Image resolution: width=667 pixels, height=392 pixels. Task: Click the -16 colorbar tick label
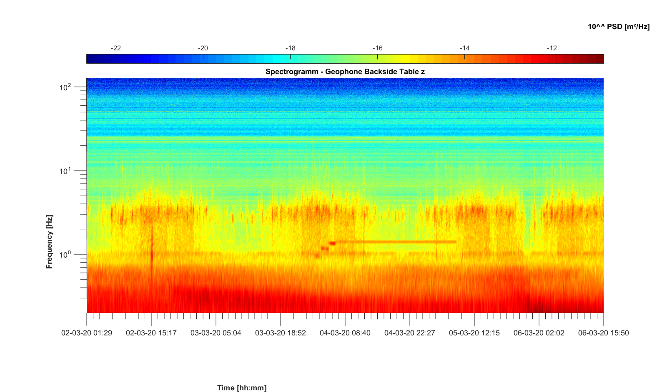coord(377,48)
